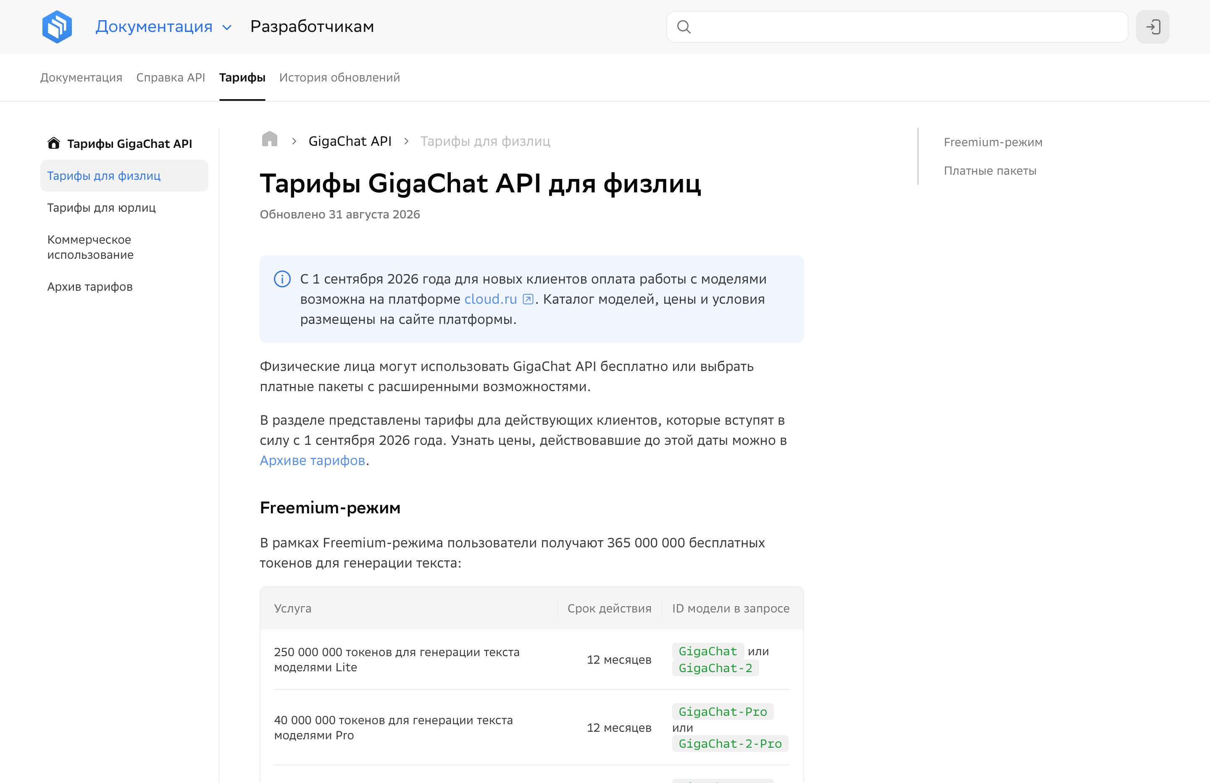The image size is (1210, 783).
Task: Switch to the Справка API tab
Action: coord(171,77)
